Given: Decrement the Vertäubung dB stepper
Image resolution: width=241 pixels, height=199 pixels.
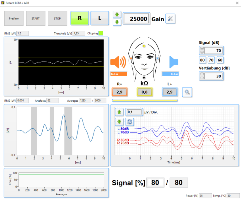Looking at the screenshot, I should [x=202, y=78].
